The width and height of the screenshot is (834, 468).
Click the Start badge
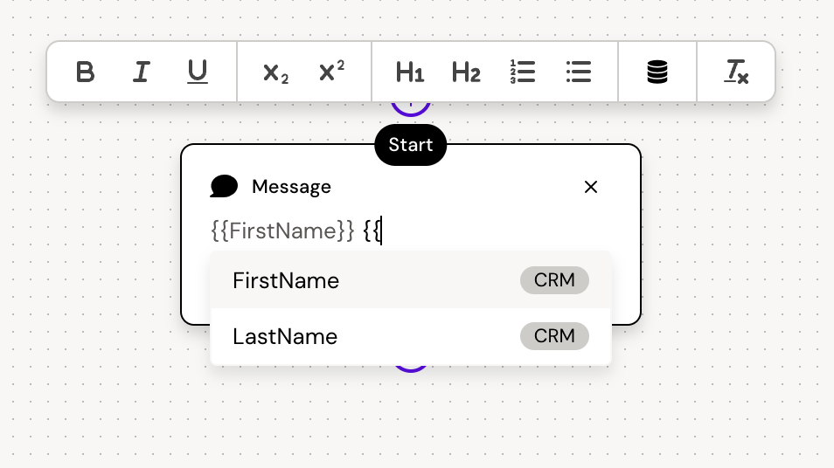[410, 145]
